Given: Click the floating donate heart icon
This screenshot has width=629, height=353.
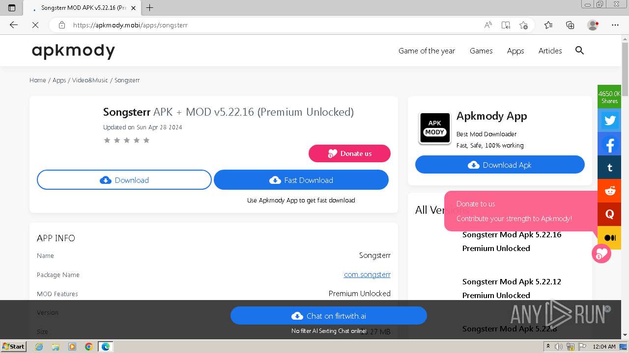Looking at the screenshot, I should point(601,253).
